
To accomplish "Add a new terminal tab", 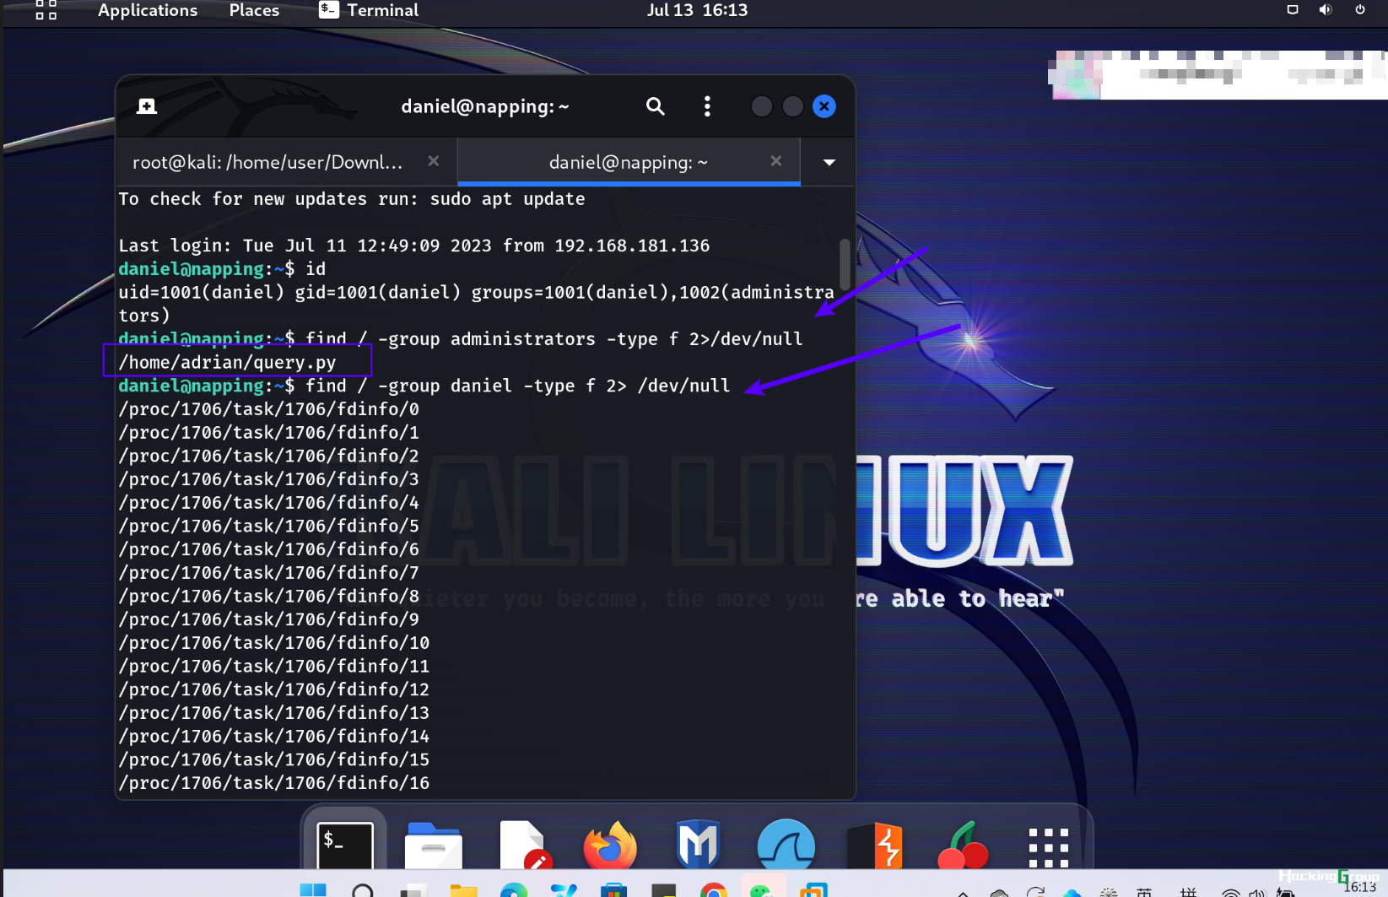I will [147, 106].
